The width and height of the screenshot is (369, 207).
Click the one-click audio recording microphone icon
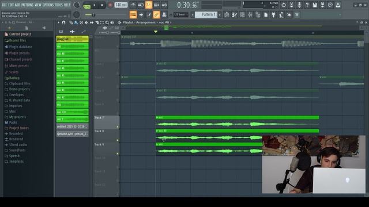(x=299, y=5)
